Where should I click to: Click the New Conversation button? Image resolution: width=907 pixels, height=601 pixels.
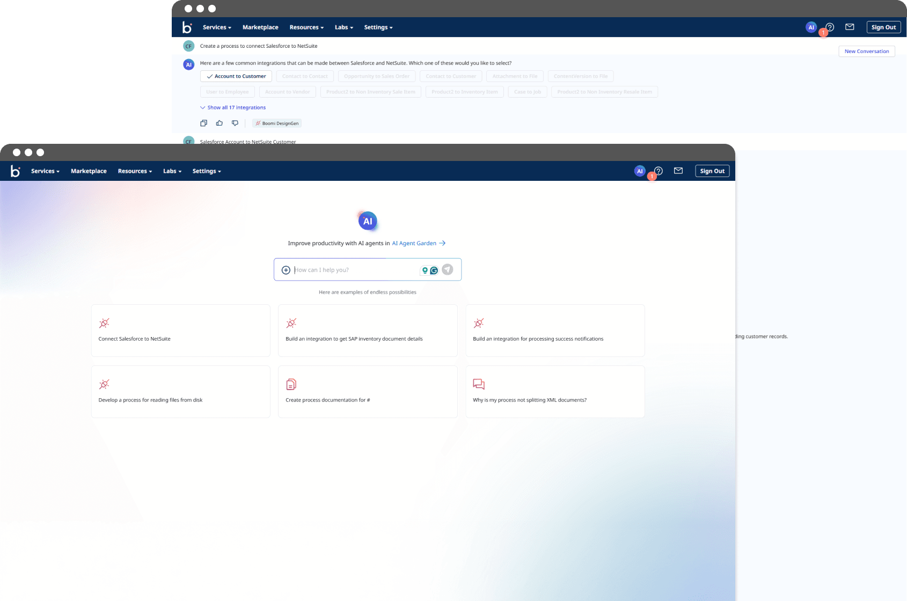[866, 52]
